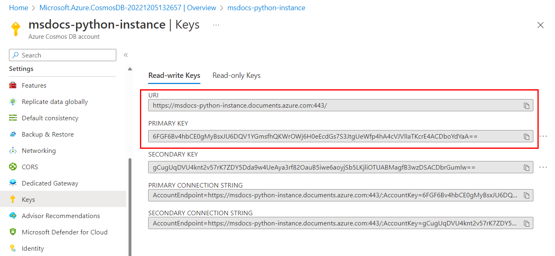Click the sidebar vertical scrollbar
The height and width of the screenshot is (256, 555).
click(130, 204)
